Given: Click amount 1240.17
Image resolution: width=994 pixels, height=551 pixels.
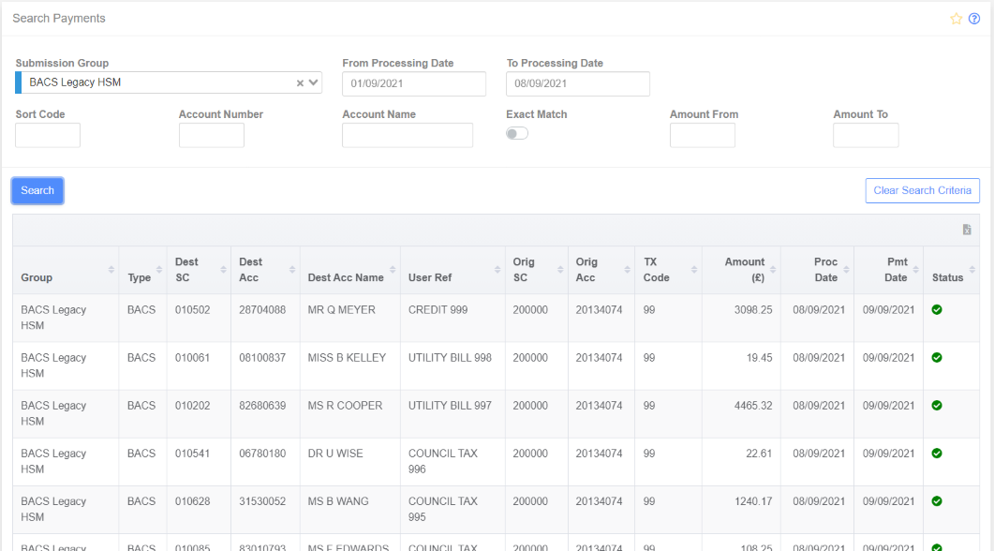Looking at the screenshot, I should click(x=753, y=501).
